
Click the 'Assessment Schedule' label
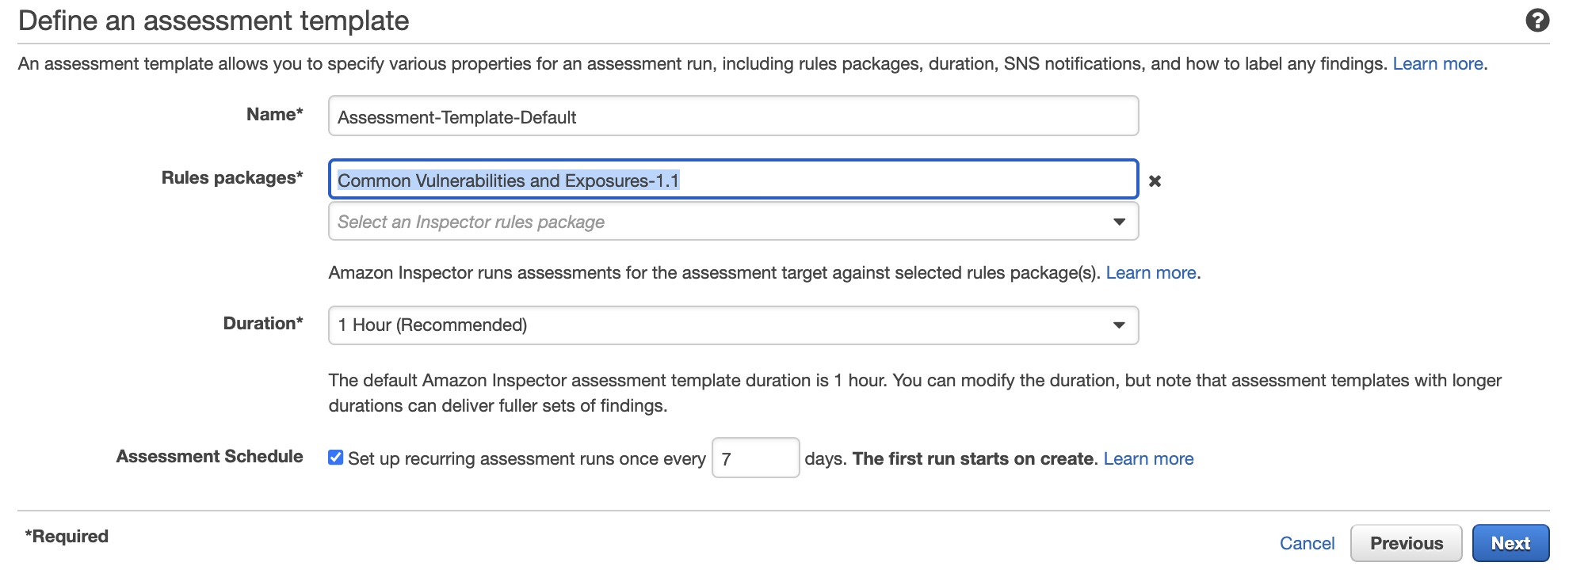pos(210,457)
